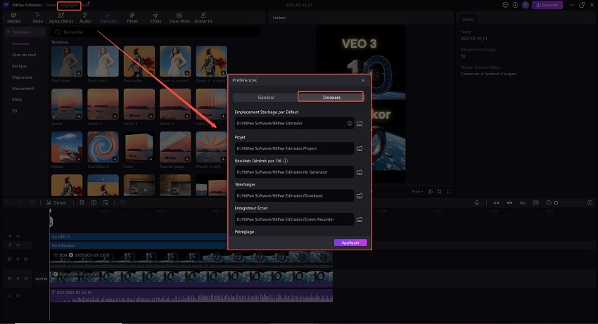Open the Médias panel
Viewport: 598px width, 324px height.
pos(14,18)
